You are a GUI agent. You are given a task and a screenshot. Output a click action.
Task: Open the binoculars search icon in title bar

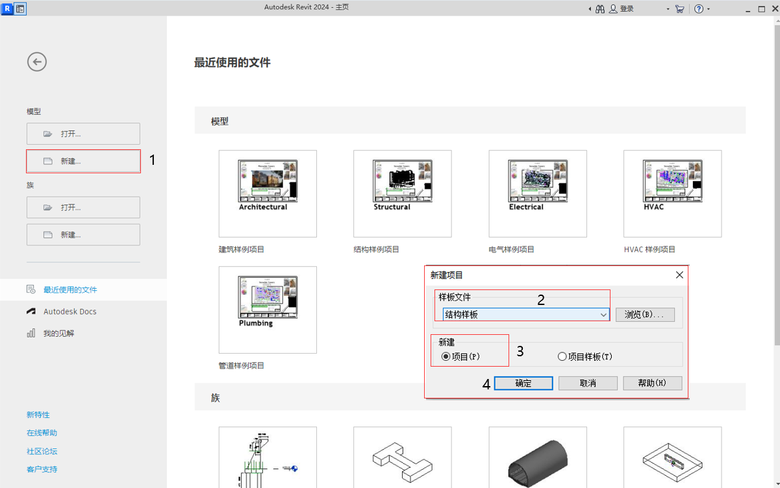600,9
